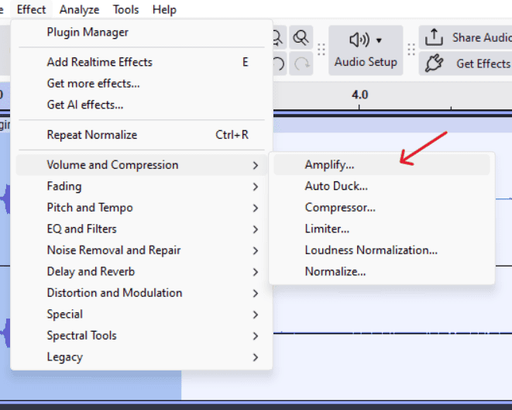Screen dimensions: 512x410
Task: Expand Volume and Compression submenu
Action: [x=142, y=165]
